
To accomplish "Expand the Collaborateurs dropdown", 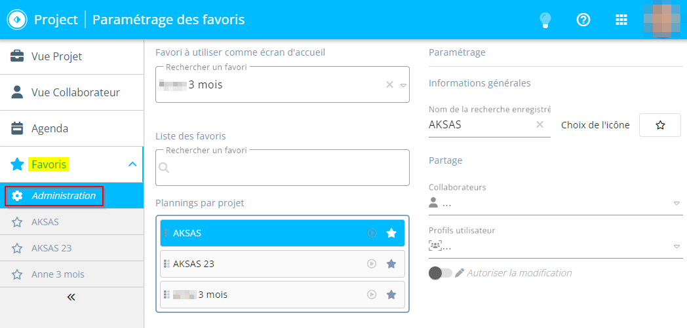I will [x=677, y=204].
